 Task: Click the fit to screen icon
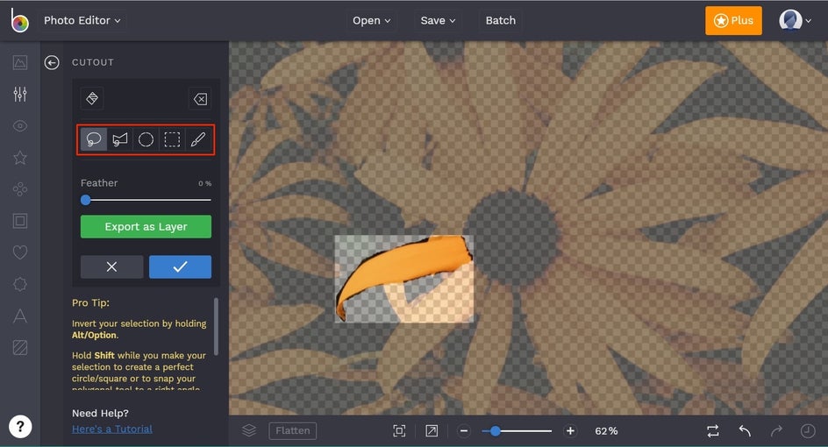[399, 430]
